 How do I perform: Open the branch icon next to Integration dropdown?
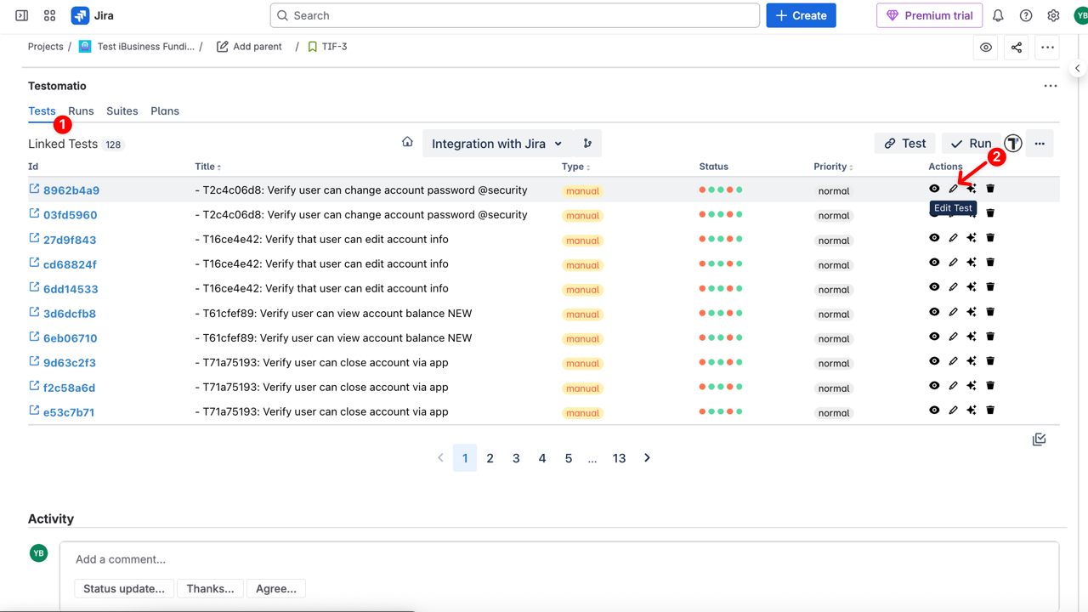point(587,144)
